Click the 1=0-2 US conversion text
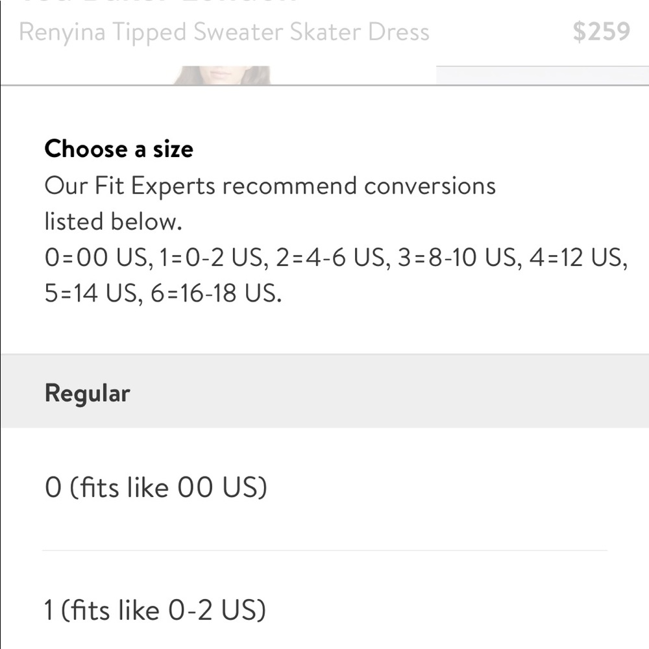The image size is (649, 649). [x=211, y=258]
